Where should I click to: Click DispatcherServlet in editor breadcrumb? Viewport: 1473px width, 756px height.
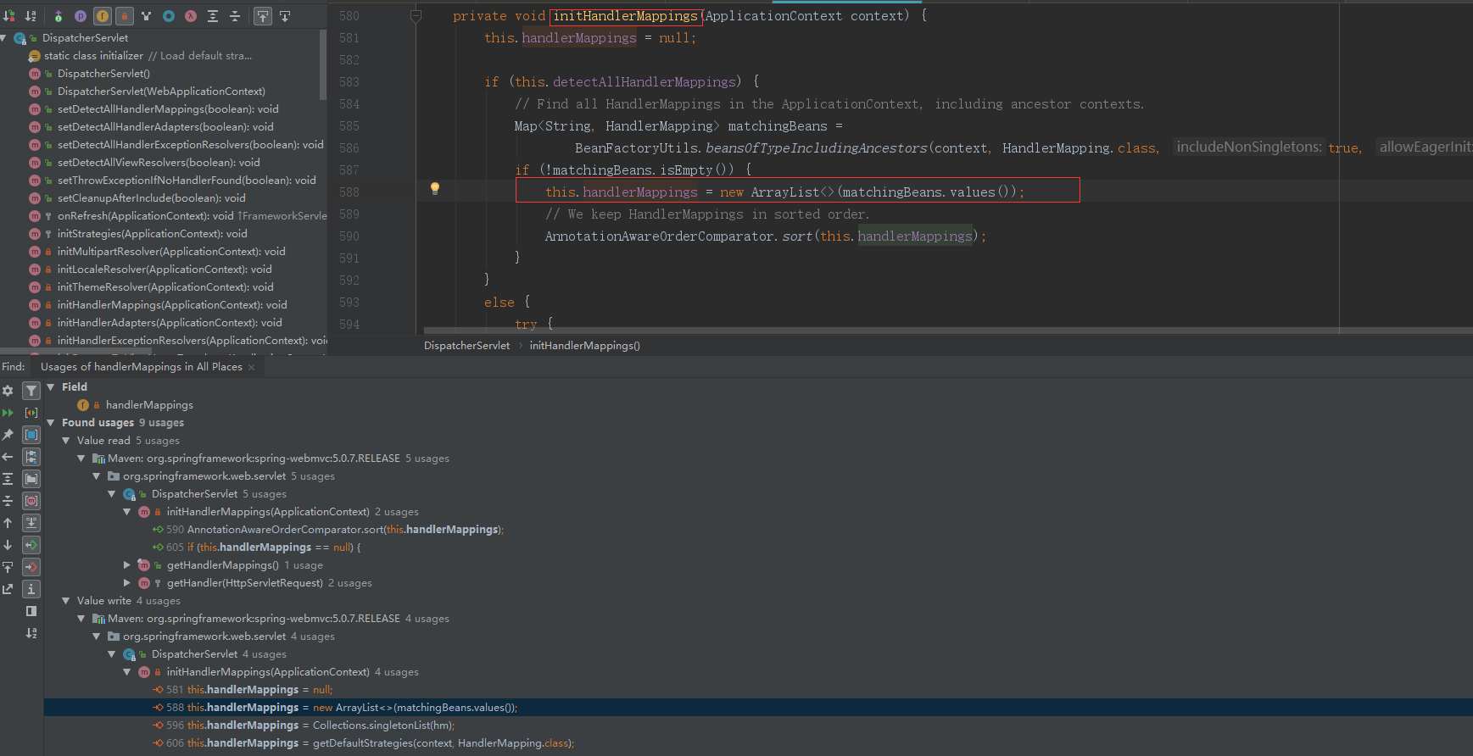coord(466,346)
